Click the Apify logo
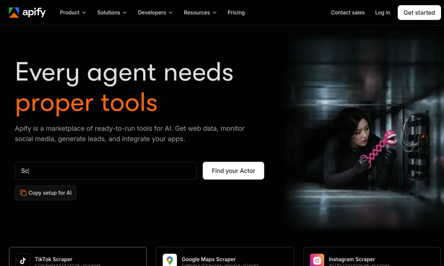444x266 pixels. click(27, 12)
